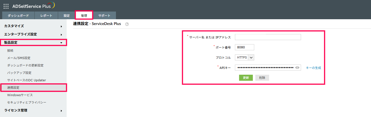Viewport: 371px width, 117px height.
Task: Click the APIキー label
Action: click(x=225, y=68)
